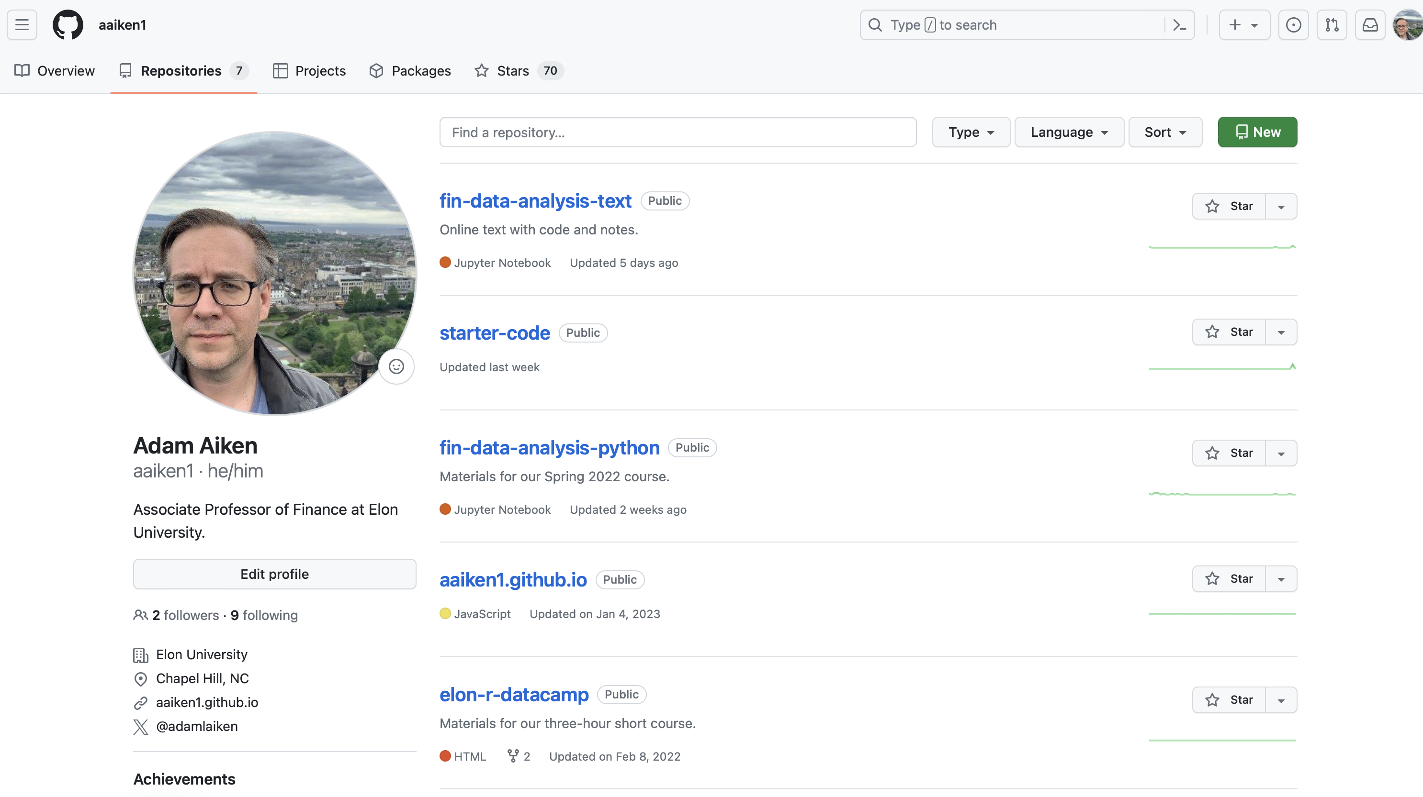Open the Sort dropdown
The image size is (1423, 797).
[1165, 132]
